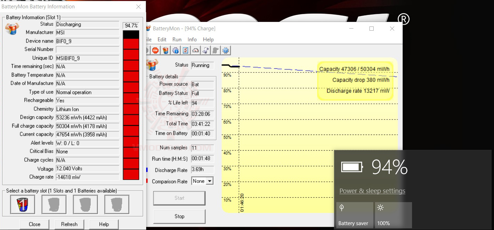Viewport: 494px width, 230px height.
Task: Click the Discharge rate 13217 mW text
Action: pyautogui.click(x=358, y=91)
